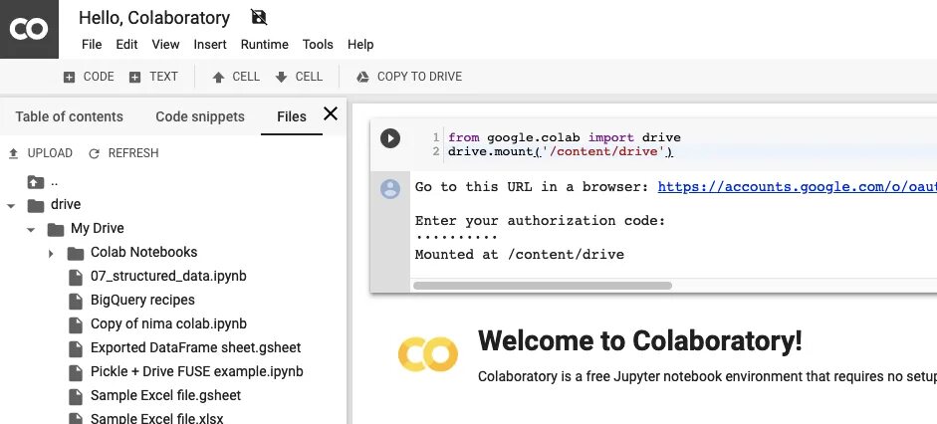Collapse the My Drive folder
The height and width of the screenshot is (424, 937).
click(x=31, y=230)
